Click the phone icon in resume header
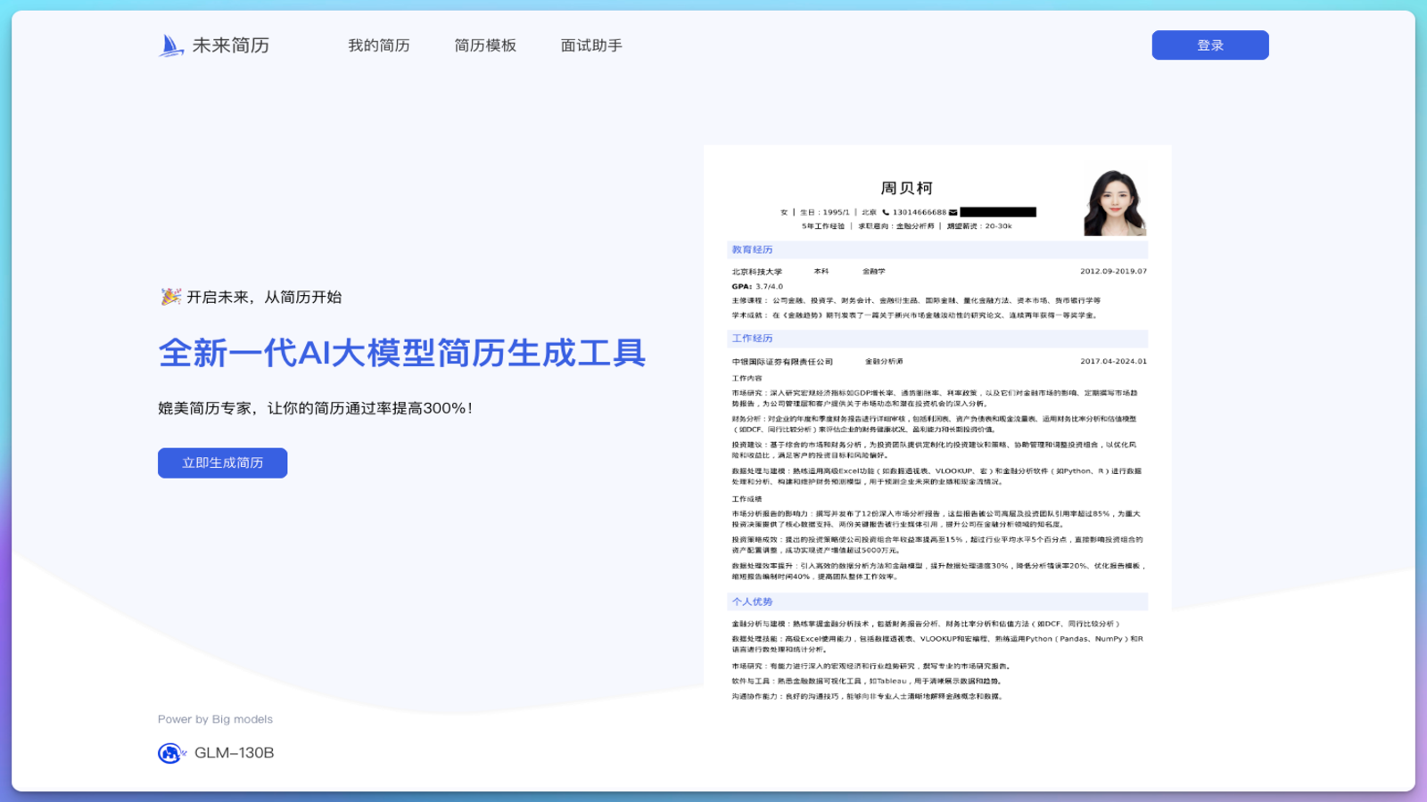Viewport: 1427px width, 802px height. pyautogui.click(x=886, y=213)
